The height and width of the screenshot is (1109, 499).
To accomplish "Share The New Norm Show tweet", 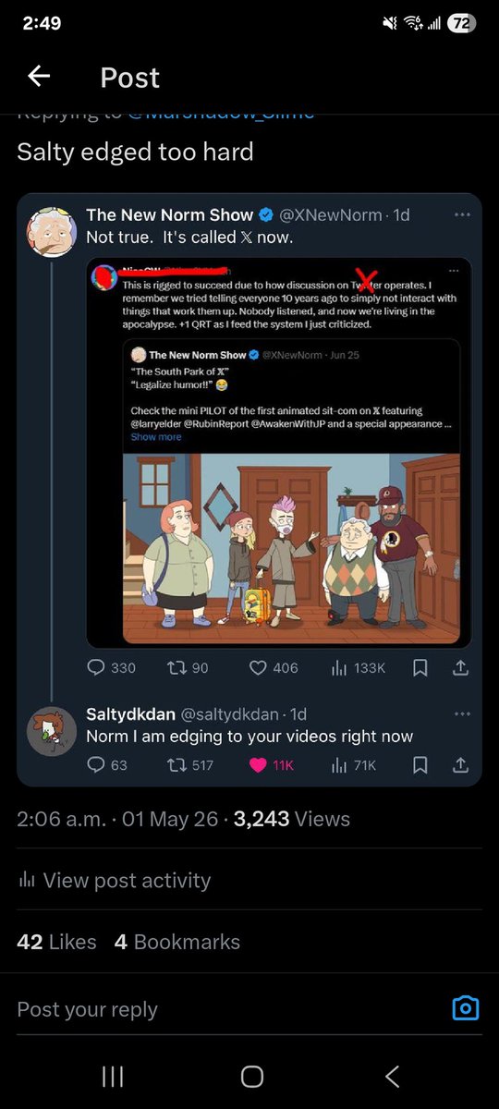I will [x=461, y=667].
